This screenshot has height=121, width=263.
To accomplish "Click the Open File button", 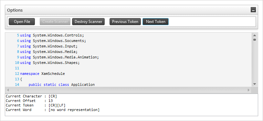I will click(x=22, y=22).
